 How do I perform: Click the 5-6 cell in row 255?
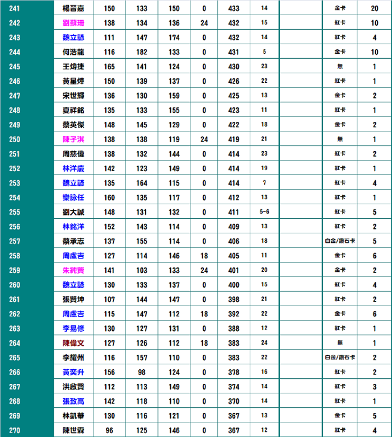point(264,212)
